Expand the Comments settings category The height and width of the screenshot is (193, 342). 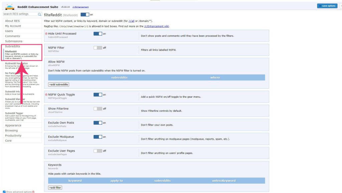click(x=12, y=36)
